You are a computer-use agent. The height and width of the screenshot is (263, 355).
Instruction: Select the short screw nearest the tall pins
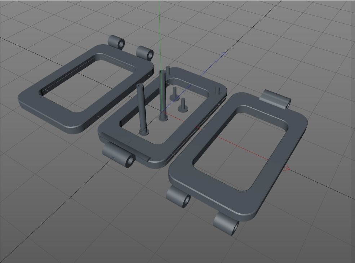point(174,94)
